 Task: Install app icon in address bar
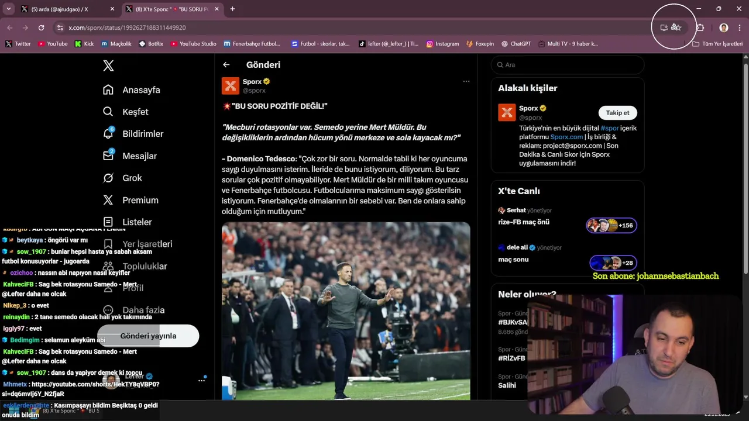pos(664,27)
